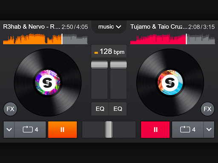Expand the right loop options chevron
The width and height of the screenshot is (218, 163).
(x=209, y=129)
